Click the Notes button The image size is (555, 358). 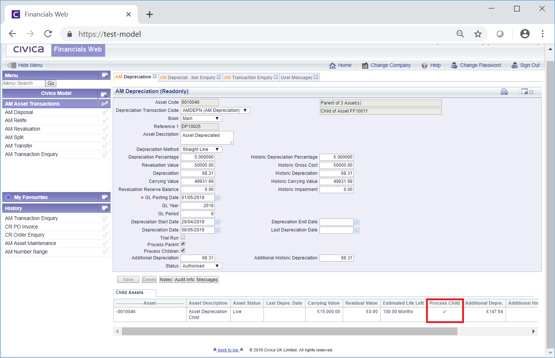tap(166, 280)
